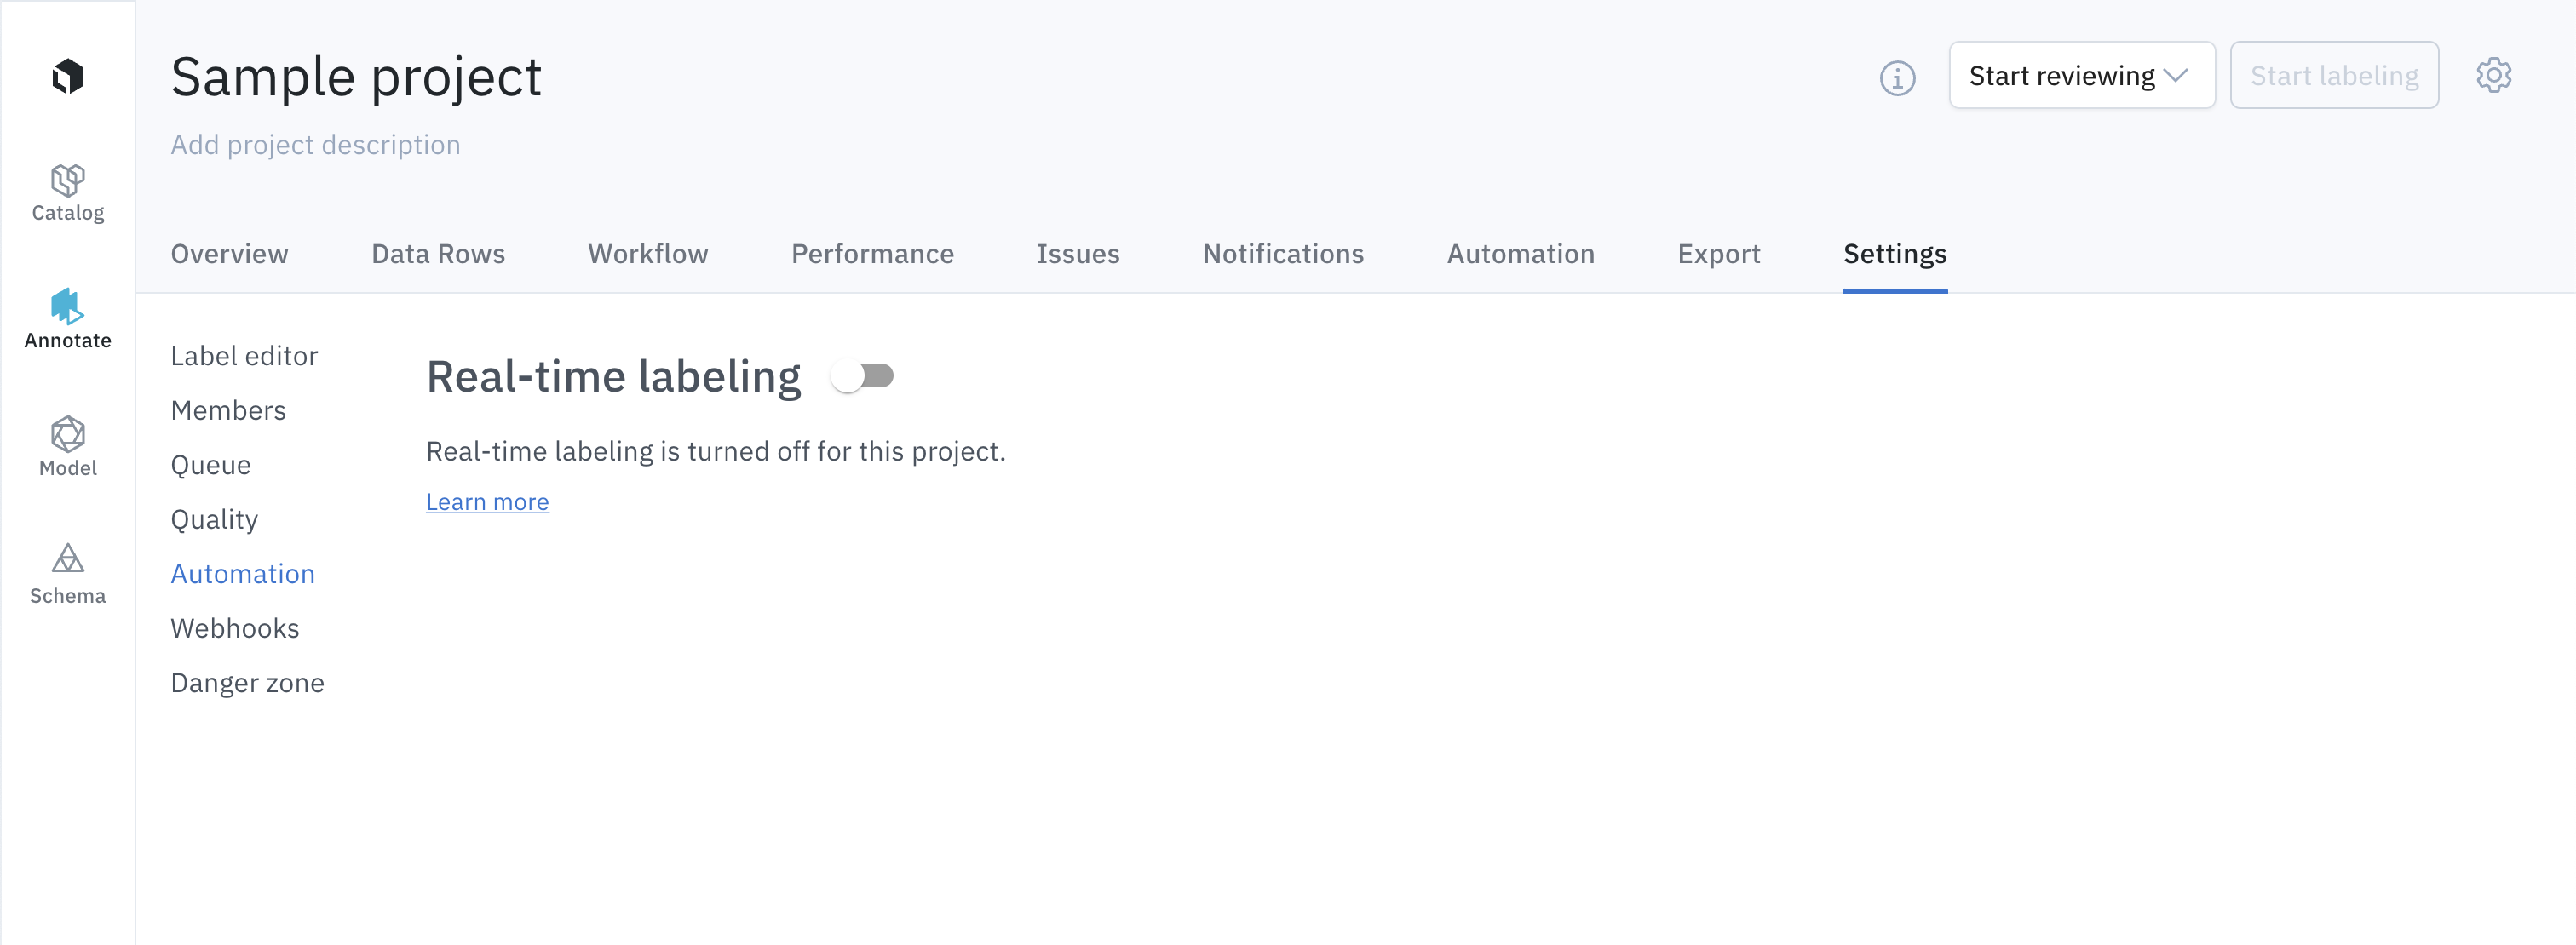Expand the Start reviewing dropdown
This screenshot has height=945, width=2576.
(x=2080, y=76)
